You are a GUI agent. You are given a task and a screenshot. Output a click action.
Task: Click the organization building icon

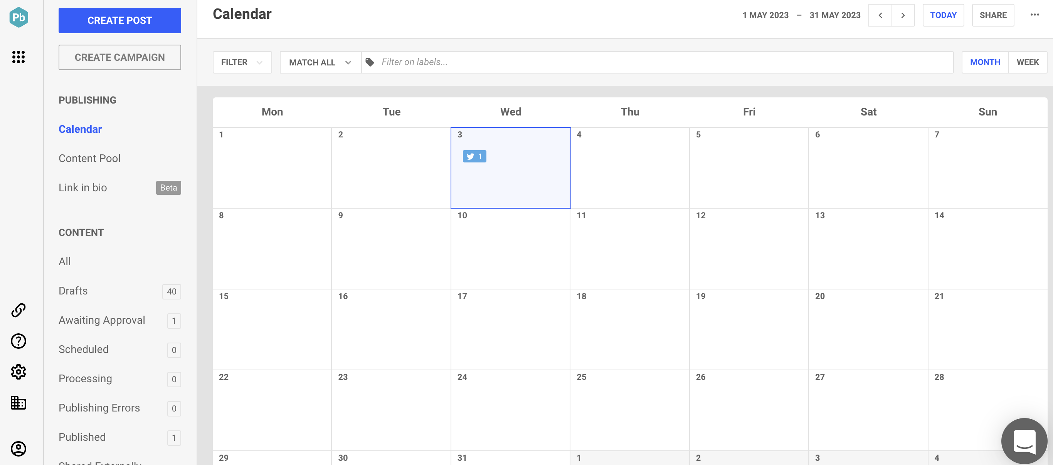tap(19, 403)
